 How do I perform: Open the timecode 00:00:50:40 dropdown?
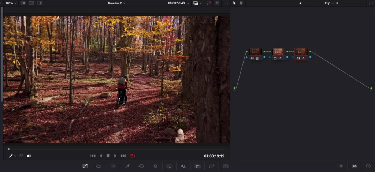point(178,3)
